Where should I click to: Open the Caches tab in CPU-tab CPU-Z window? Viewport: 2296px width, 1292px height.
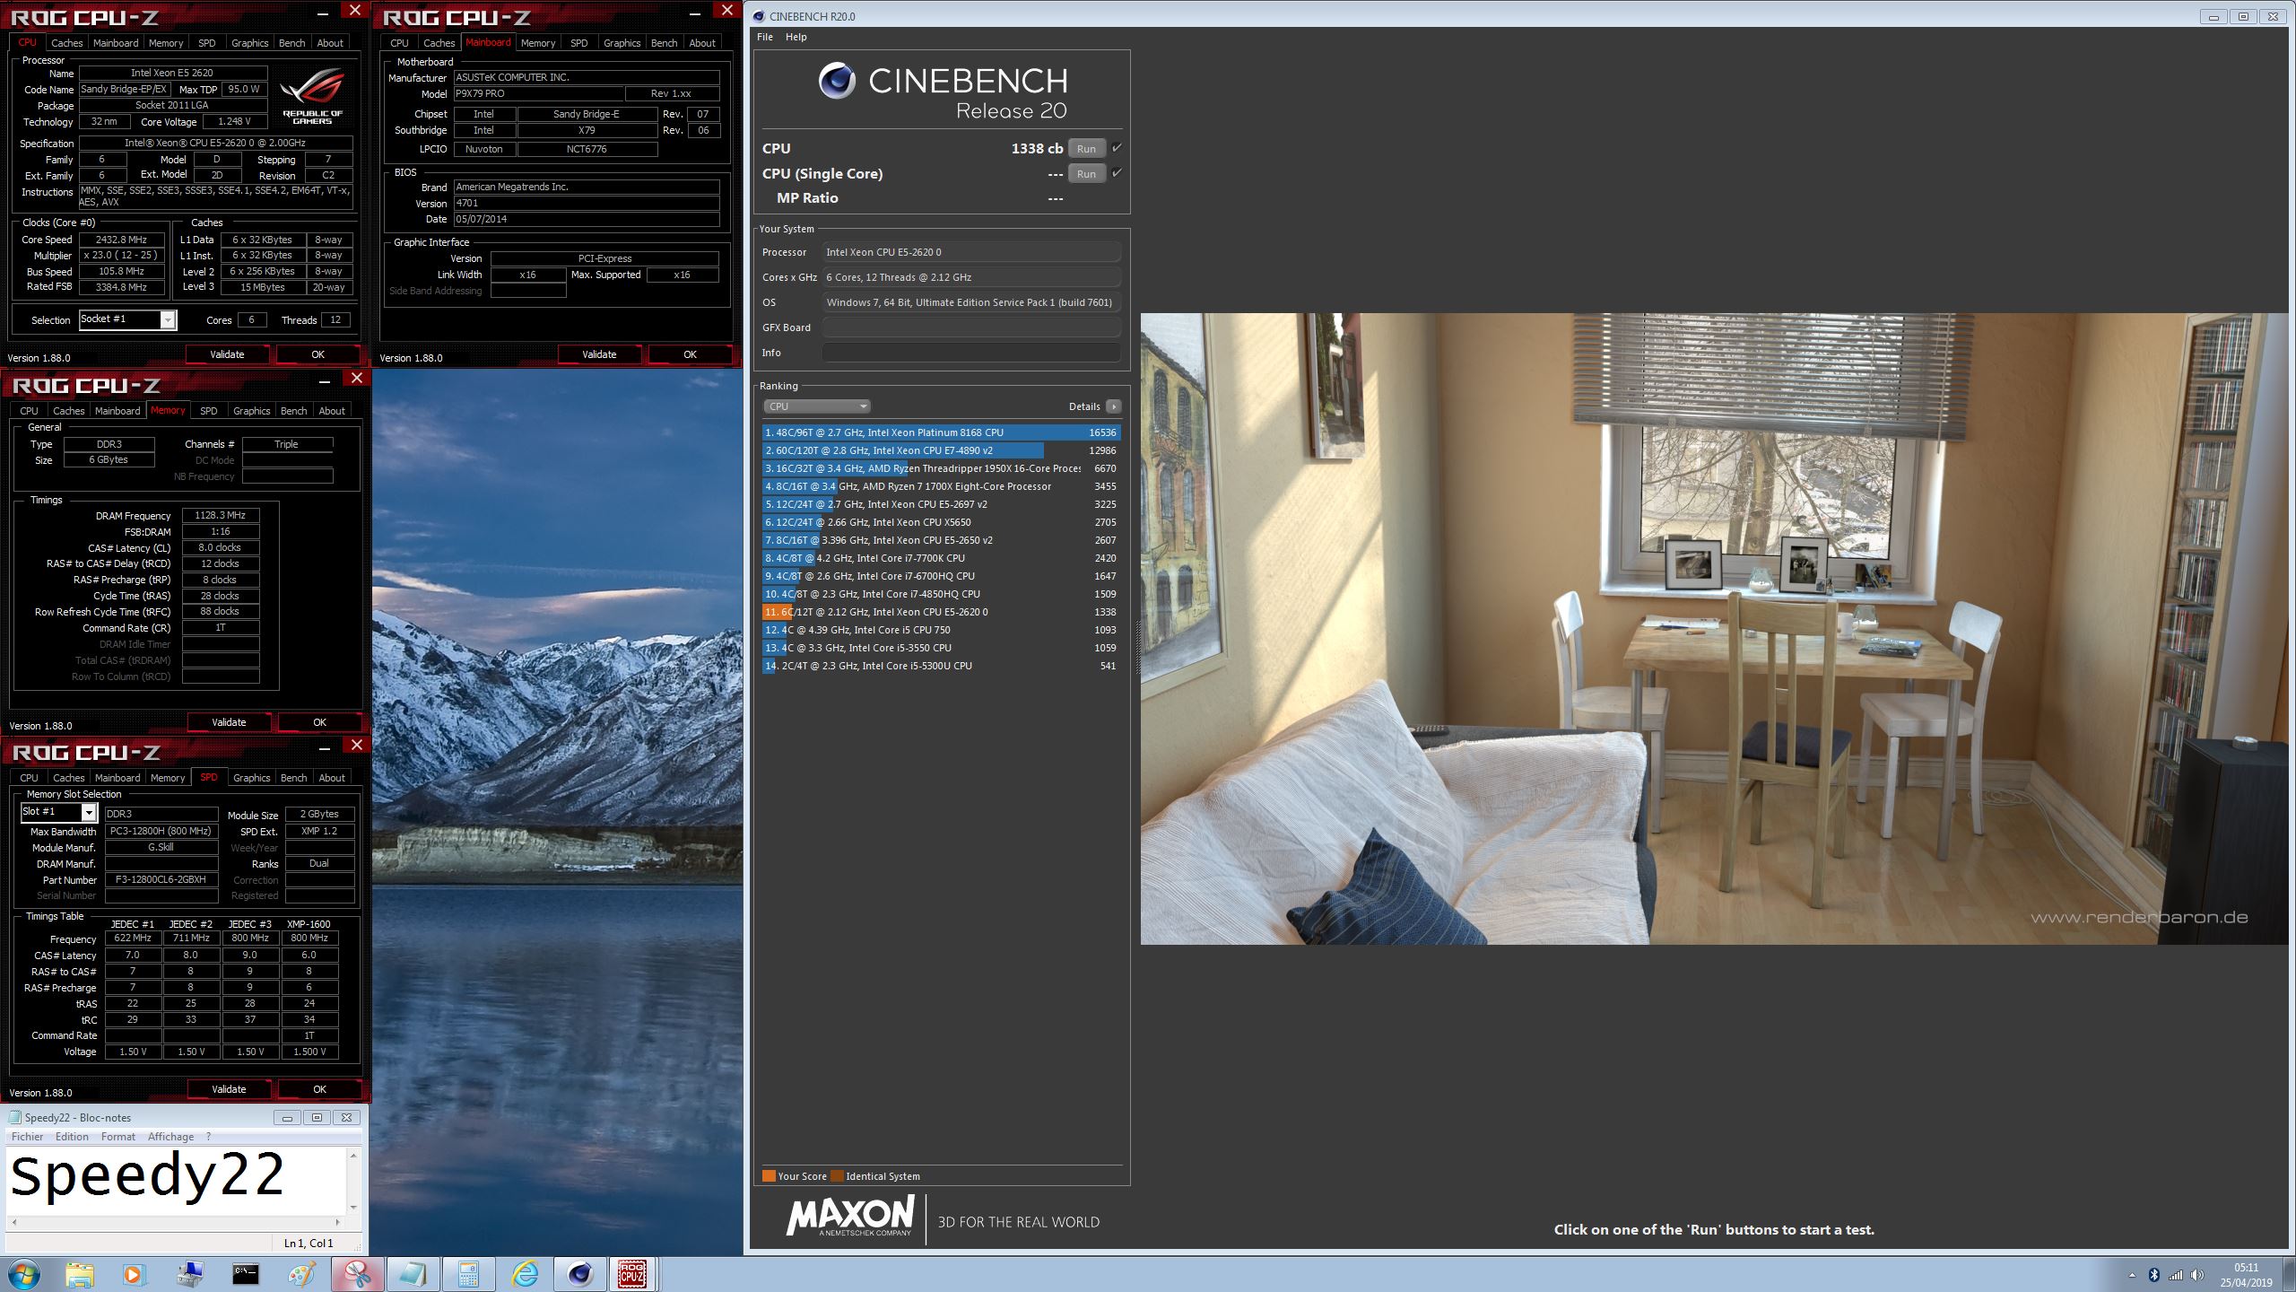point(66,43)
